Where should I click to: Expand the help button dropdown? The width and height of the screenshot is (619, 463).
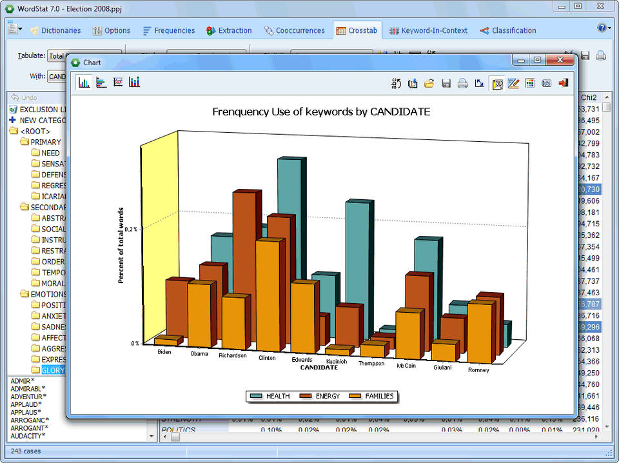click(609, 28)
